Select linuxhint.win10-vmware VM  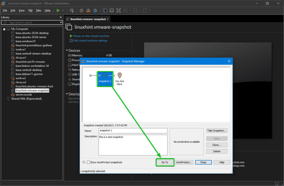coord(30,62)
